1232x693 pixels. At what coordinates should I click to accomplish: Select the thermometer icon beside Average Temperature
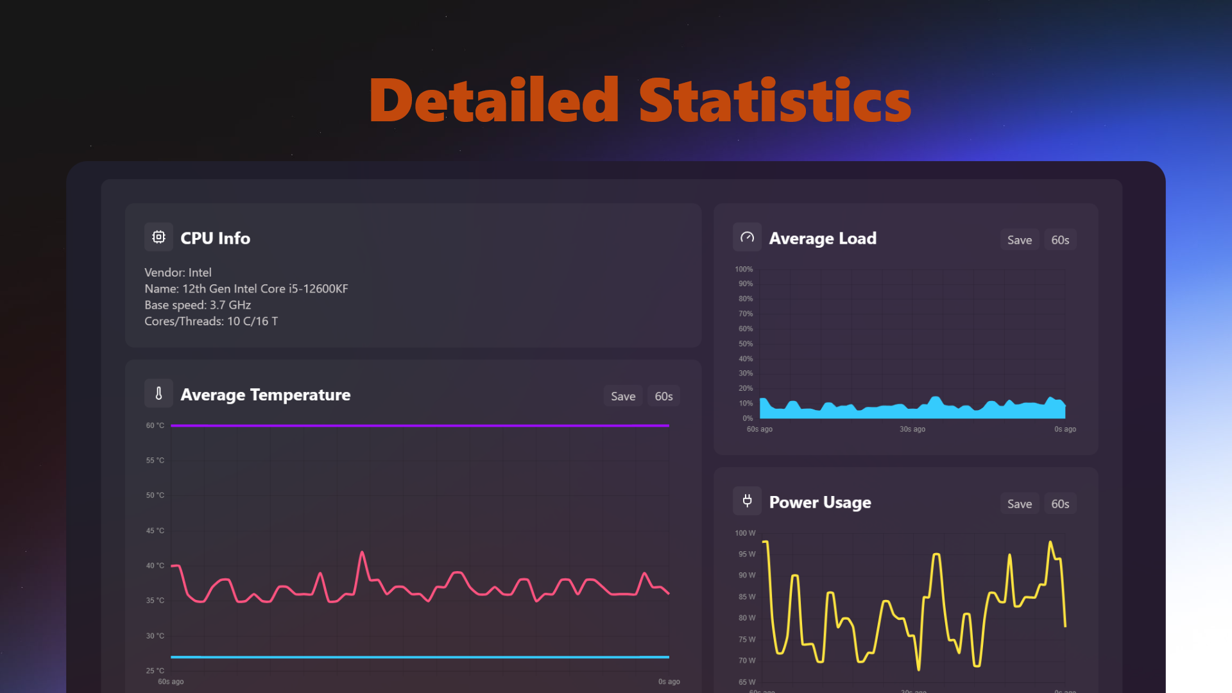coord(158,393)
